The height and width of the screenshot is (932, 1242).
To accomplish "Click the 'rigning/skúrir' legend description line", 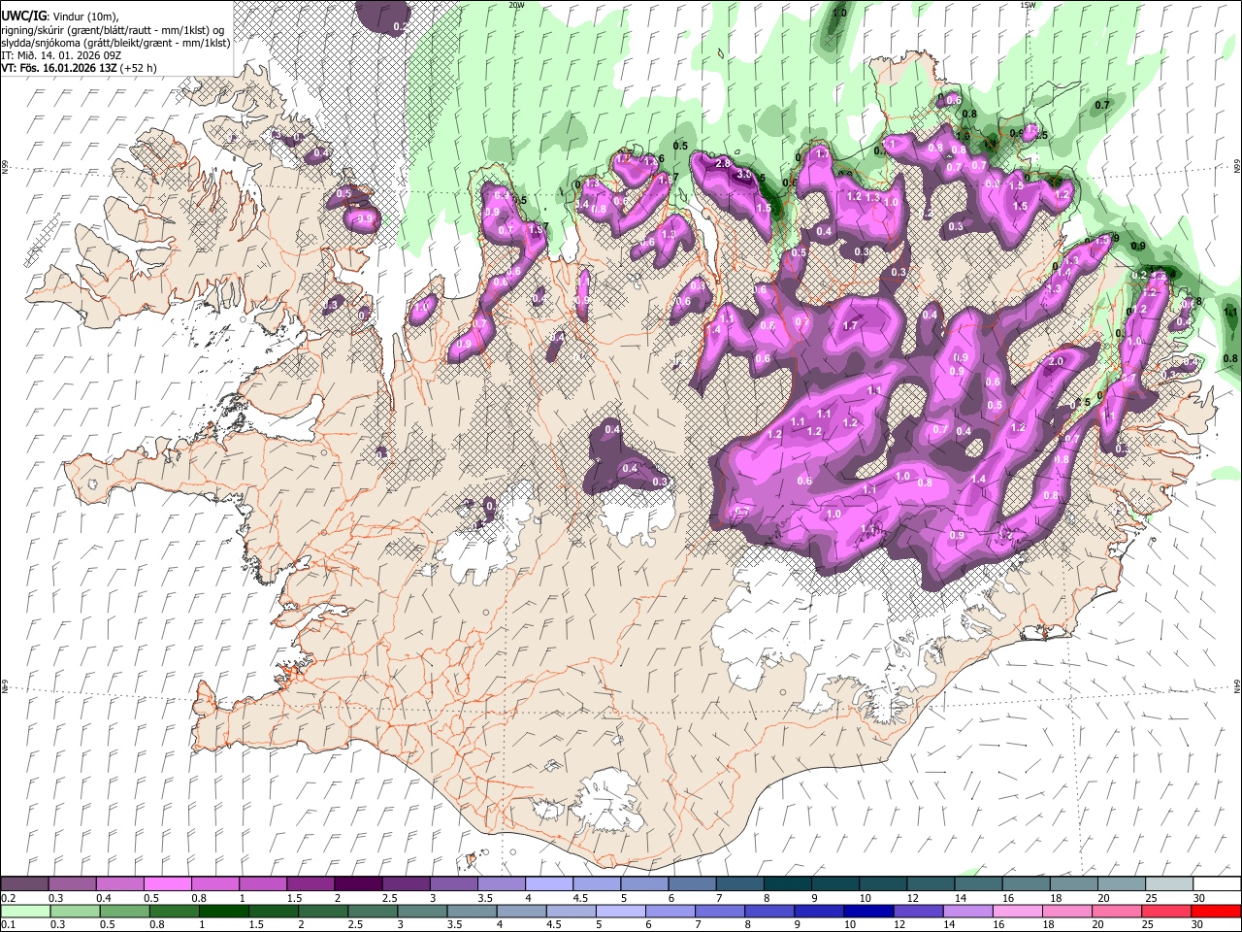I will click(x=114, y=29).
